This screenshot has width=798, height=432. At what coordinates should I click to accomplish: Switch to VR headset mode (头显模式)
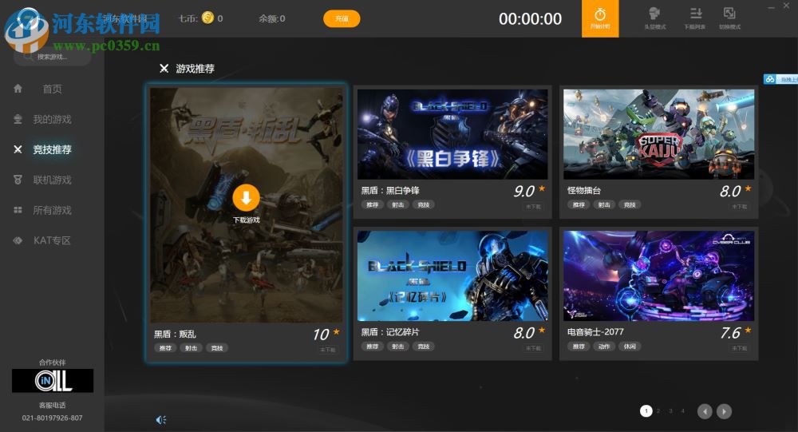654,18
